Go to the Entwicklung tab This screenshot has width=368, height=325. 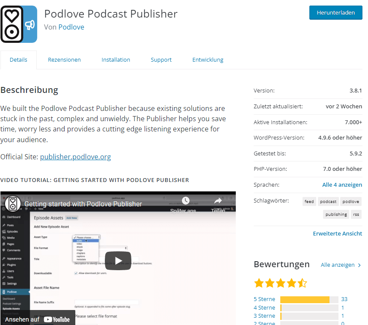point(208,60)
